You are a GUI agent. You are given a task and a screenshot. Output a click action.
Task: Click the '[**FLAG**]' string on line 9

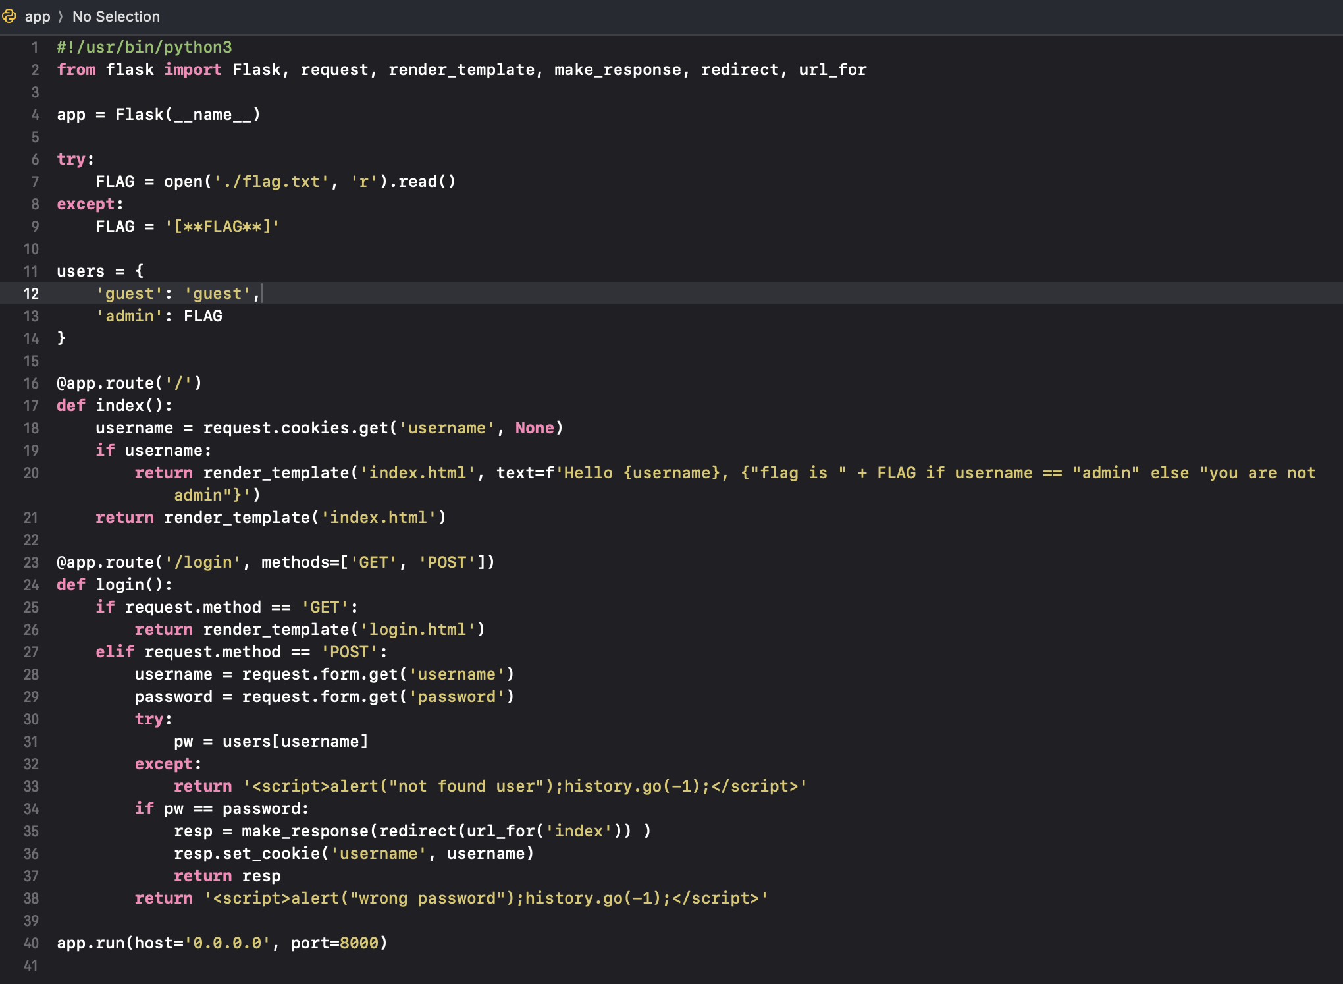point(222,227)
